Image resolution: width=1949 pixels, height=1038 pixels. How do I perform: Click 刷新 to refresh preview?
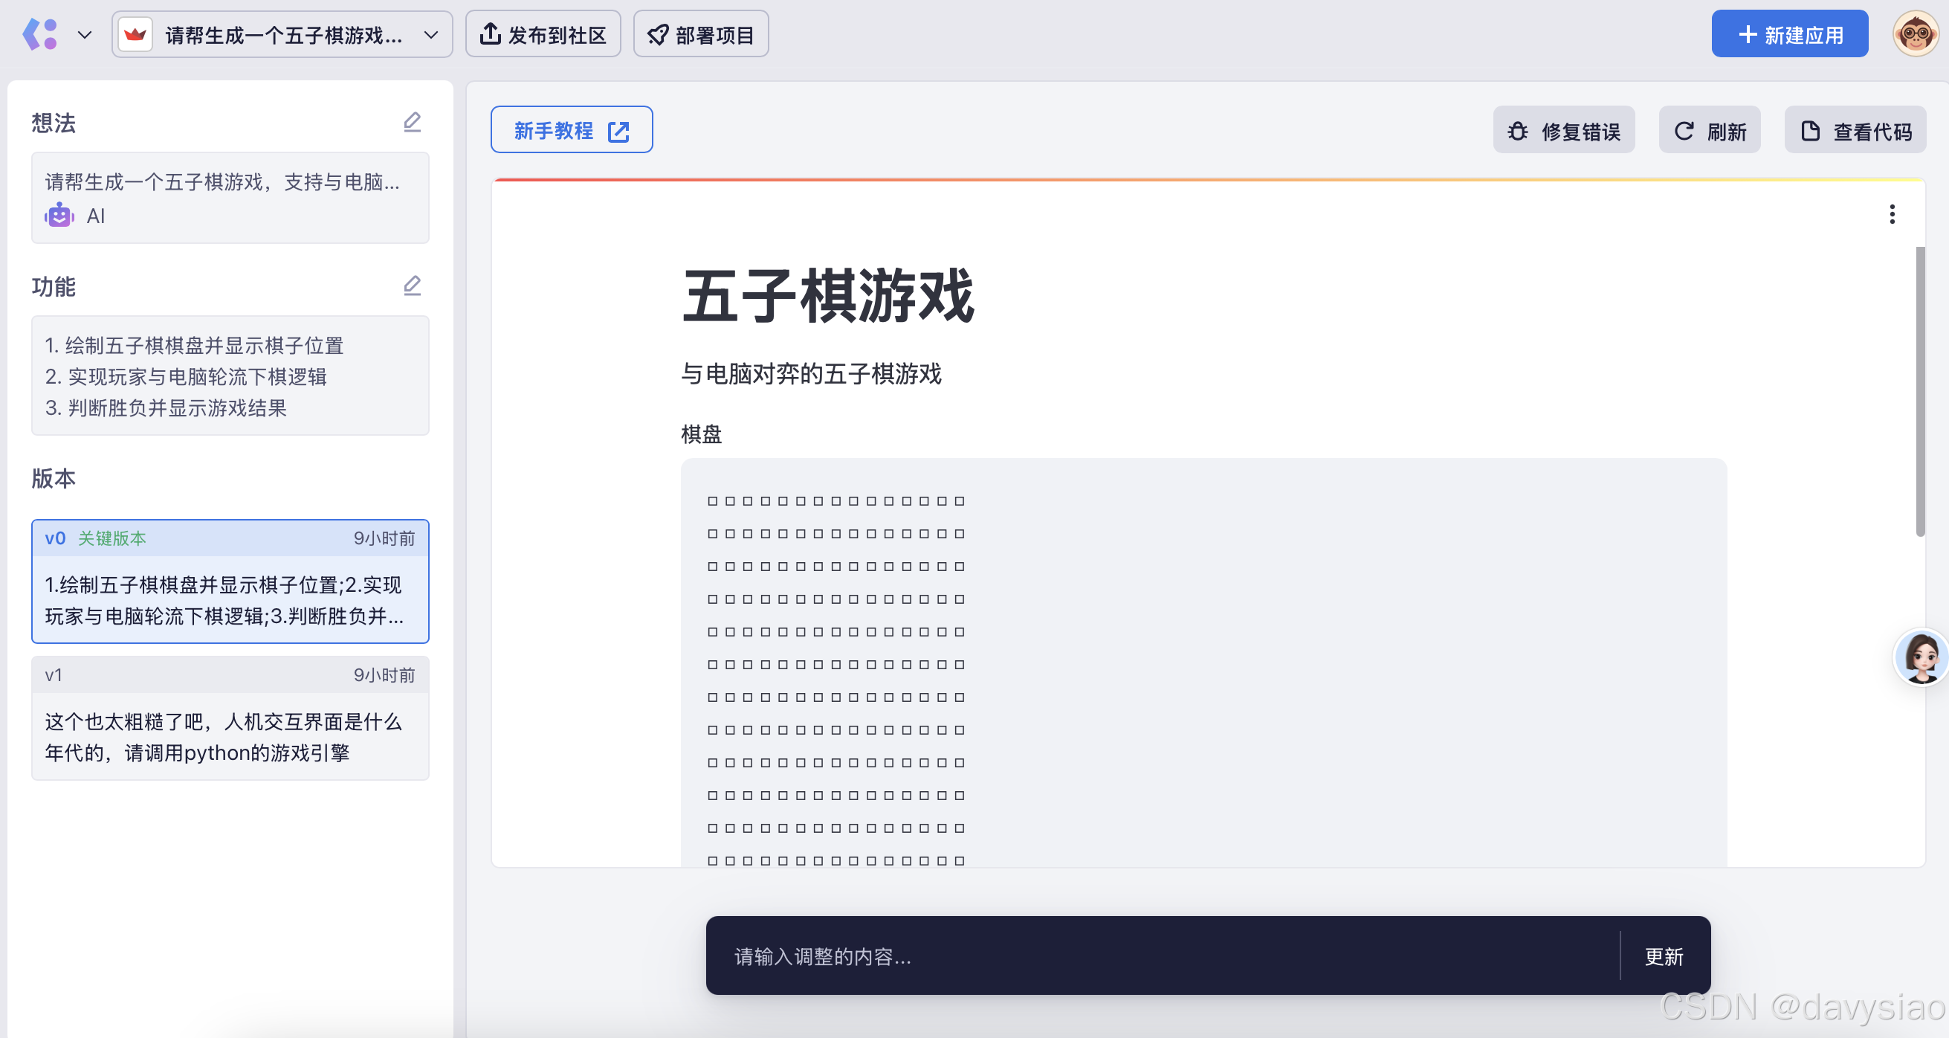(x=1709, y=131)
